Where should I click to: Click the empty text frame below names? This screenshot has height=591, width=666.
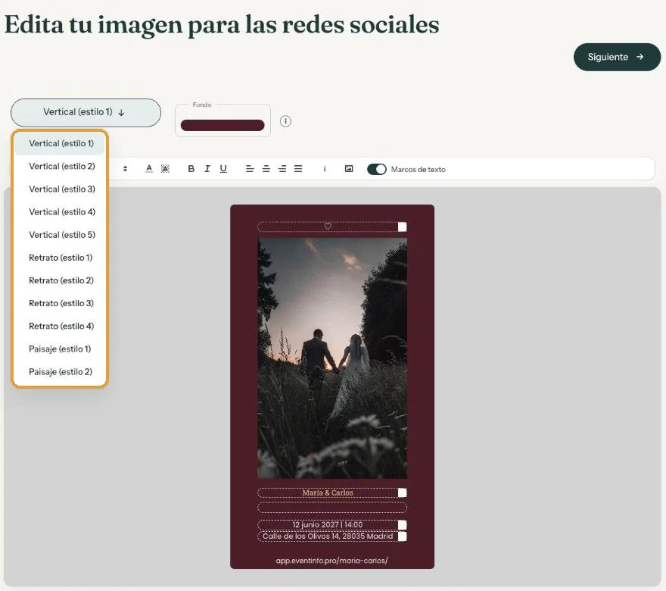pyautogui.click(x=332, y=507)
